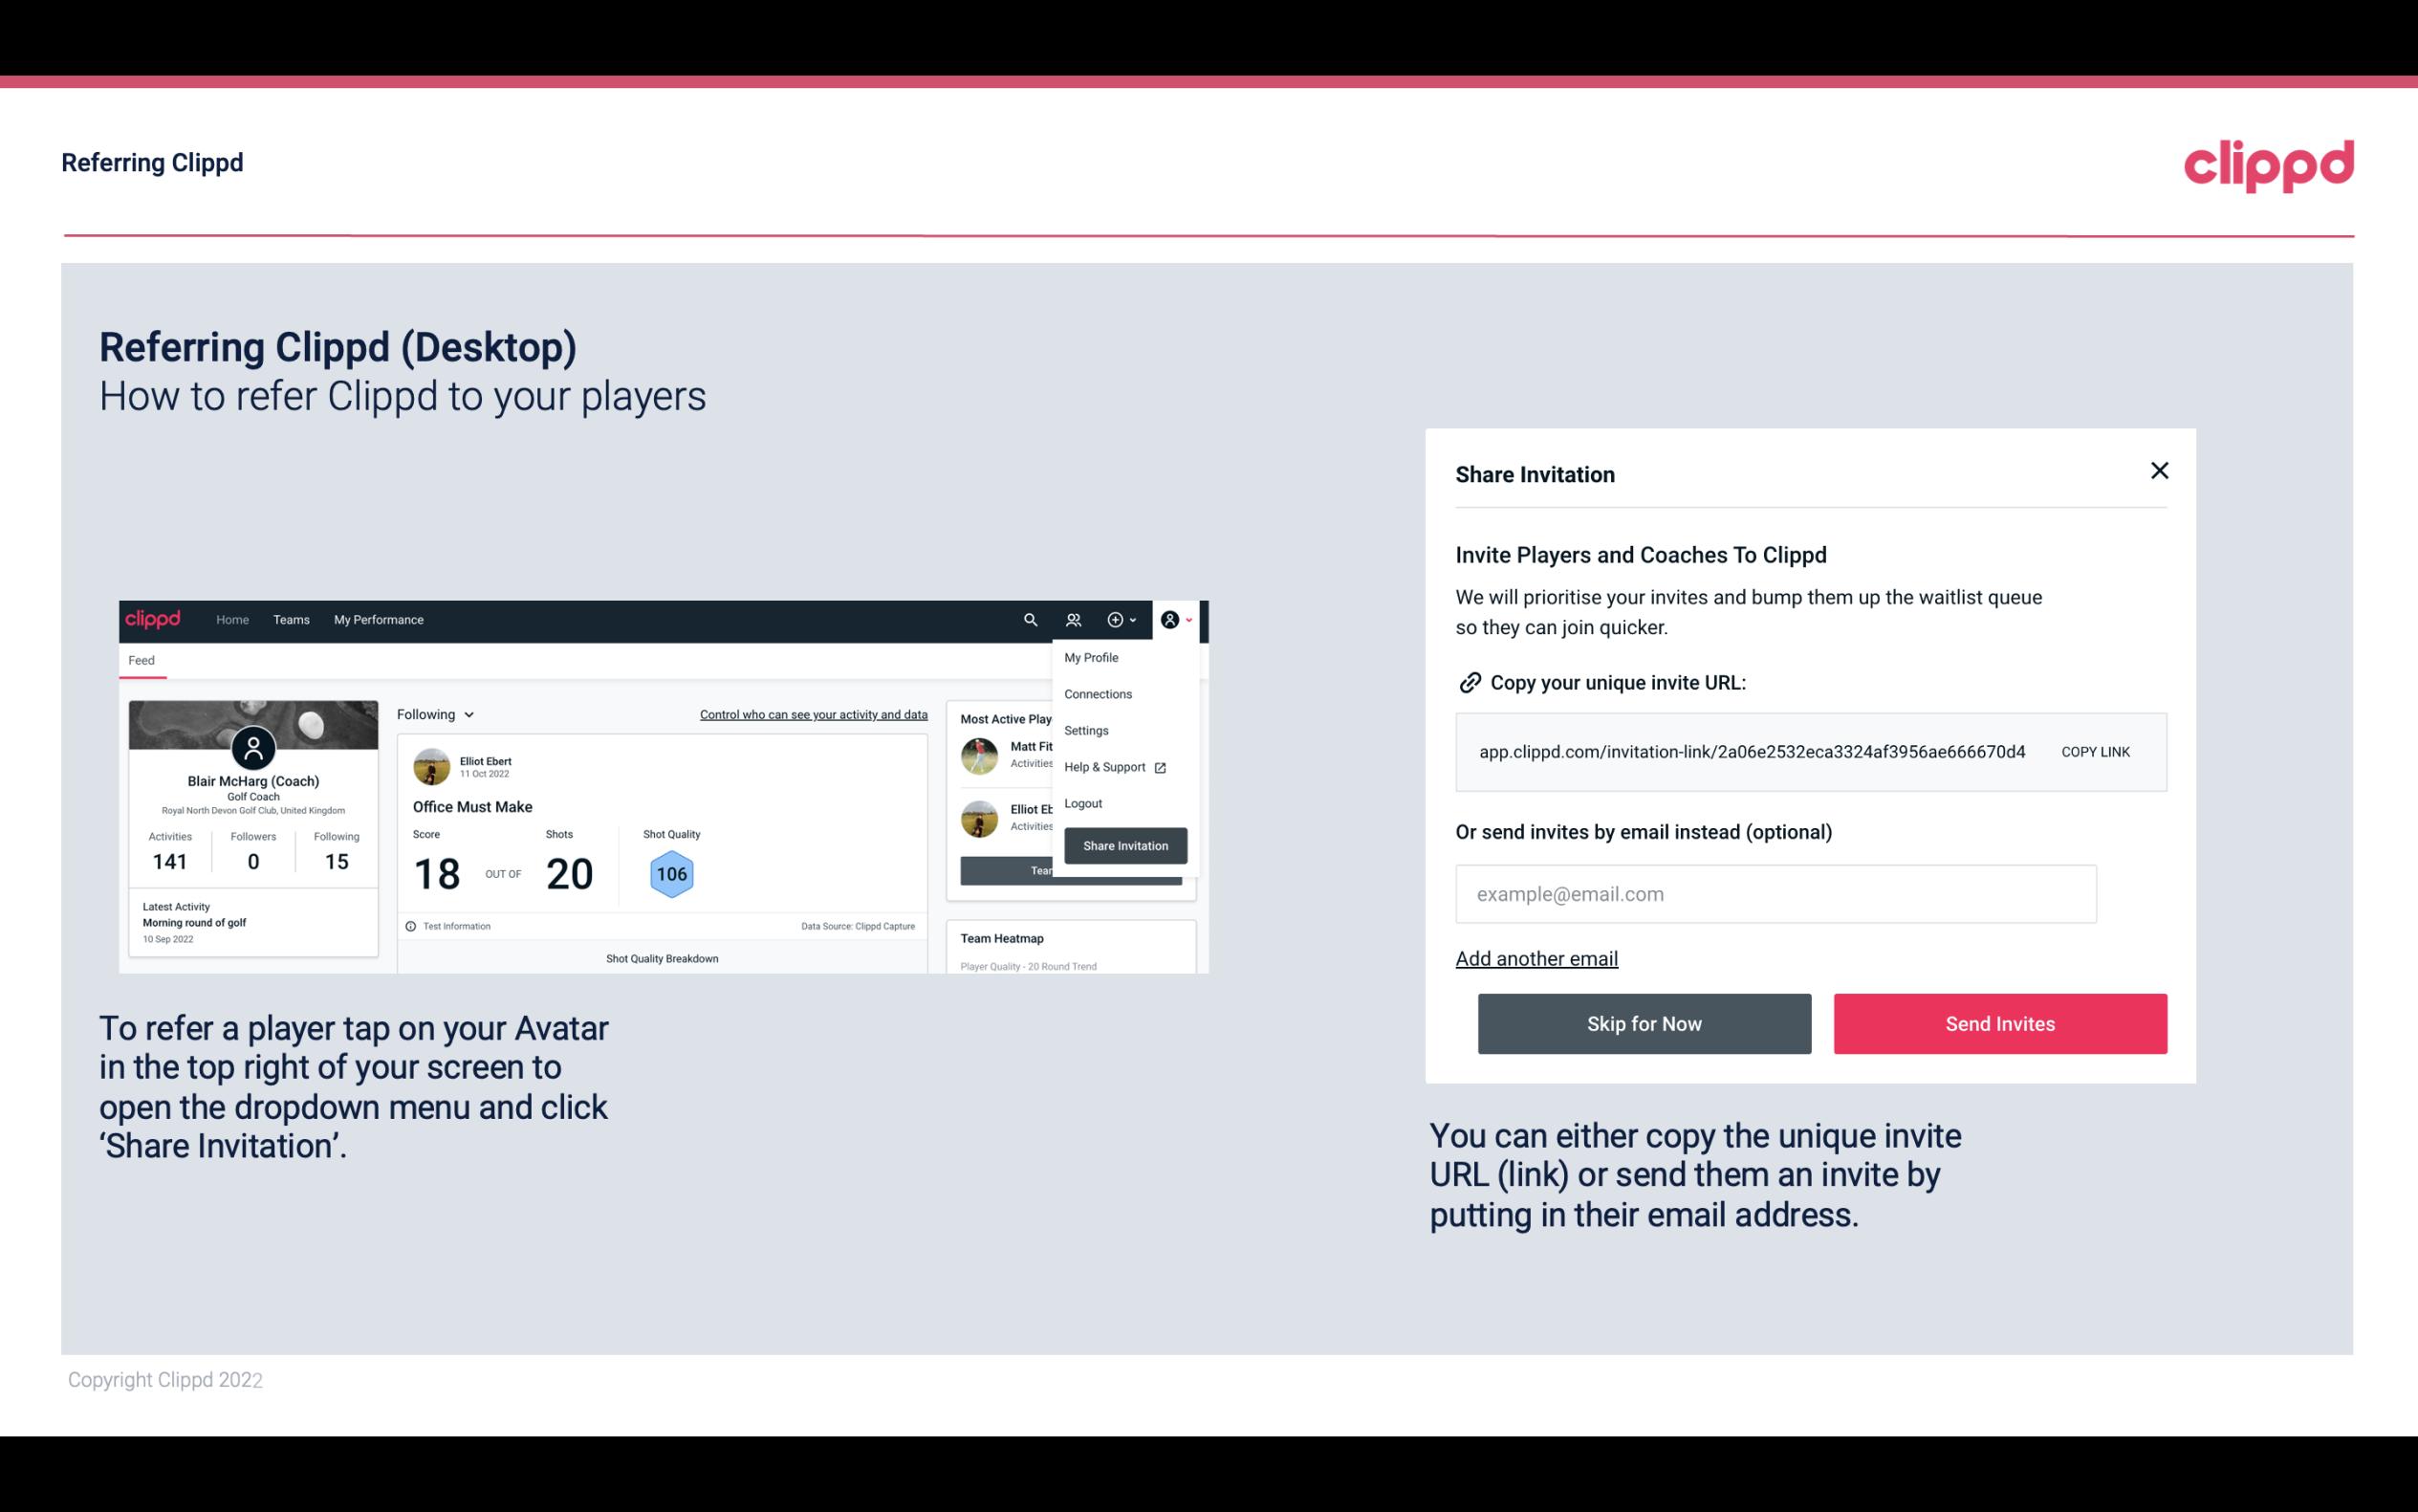Image resolution: width=2418 pixels, height=1512 pixels.
Task: Click the email input field for invites
Action: pos(1777,893)
